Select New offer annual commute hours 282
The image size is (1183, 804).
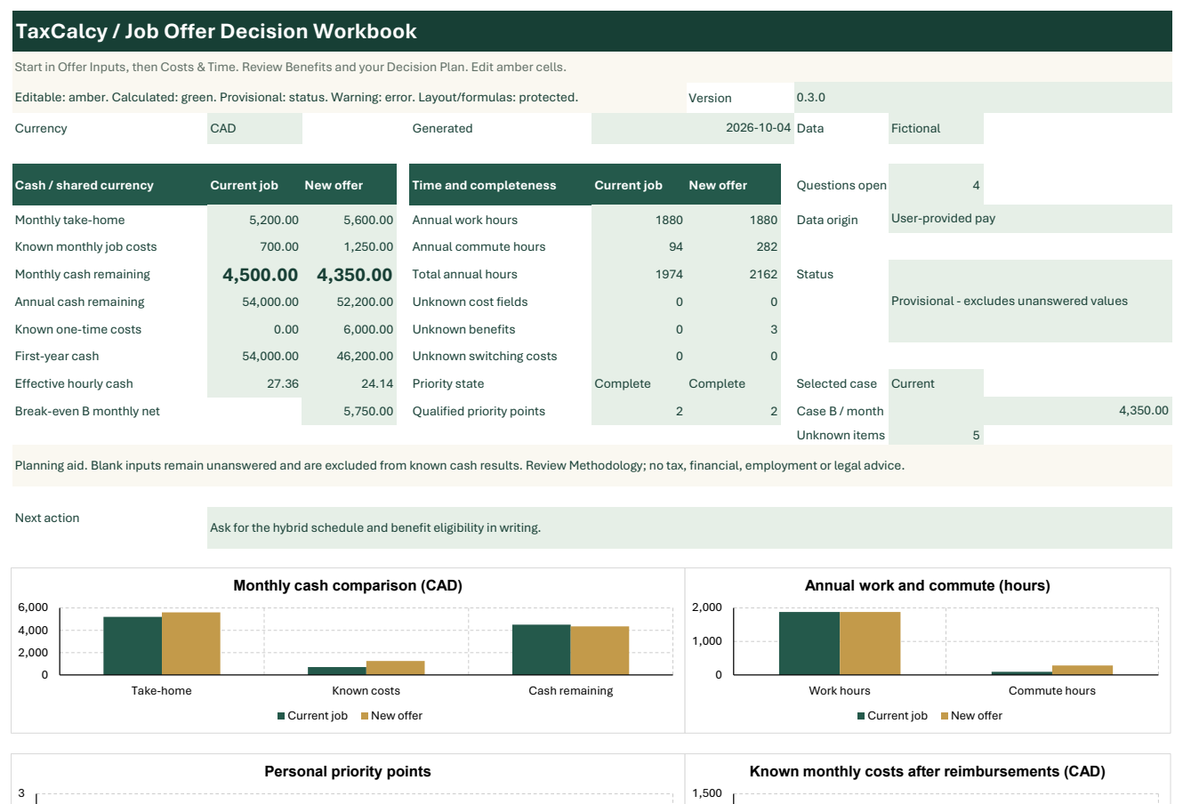(733, 246)
